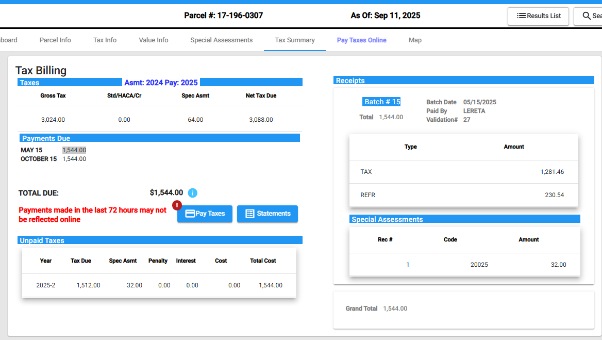Click the Results List lines icon
This screenshot has width=602, height=340.
(521, 16)
